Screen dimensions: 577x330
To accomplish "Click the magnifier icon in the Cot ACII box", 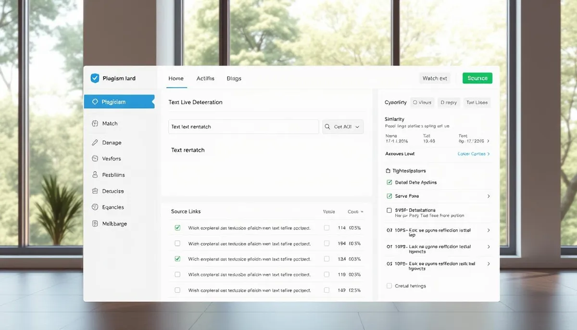I will (328, 127).
